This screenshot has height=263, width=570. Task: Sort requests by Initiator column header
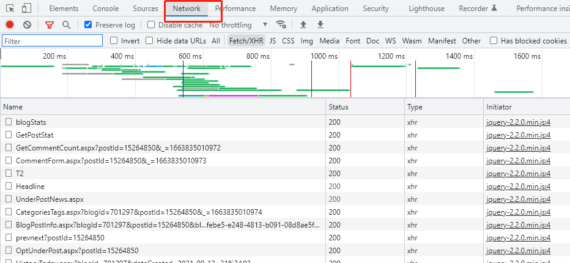point(527,107)
